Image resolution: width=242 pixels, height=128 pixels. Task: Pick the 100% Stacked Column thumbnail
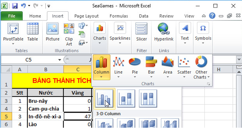tap(148, 98)
